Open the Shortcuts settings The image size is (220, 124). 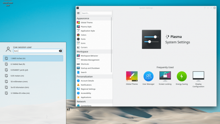tap(94, 64)
